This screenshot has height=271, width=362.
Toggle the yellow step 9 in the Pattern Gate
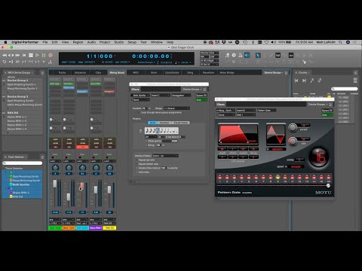[x=278, y=178]
